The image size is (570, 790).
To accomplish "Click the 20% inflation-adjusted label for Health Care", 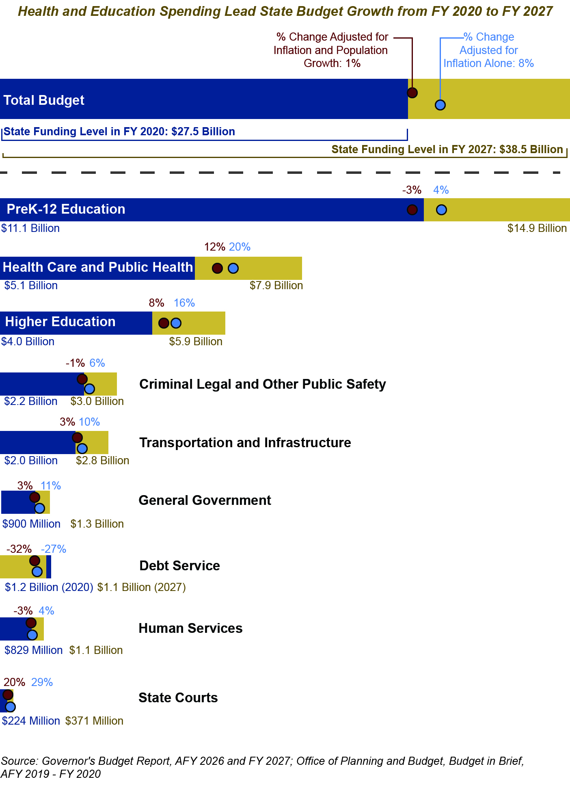I will pos(240,247).
